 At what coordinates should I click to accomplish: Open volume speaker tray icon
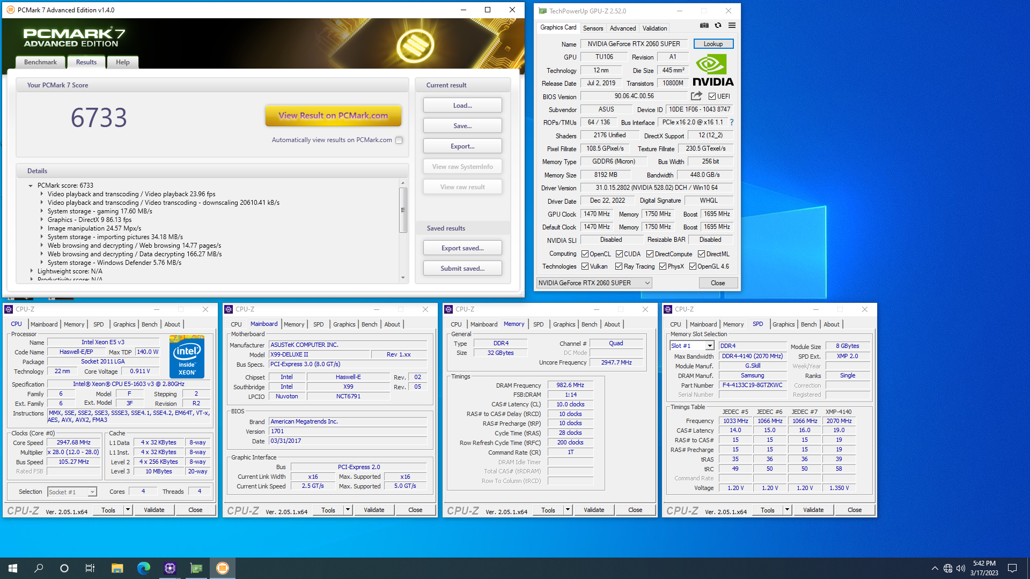click(961, 568)
